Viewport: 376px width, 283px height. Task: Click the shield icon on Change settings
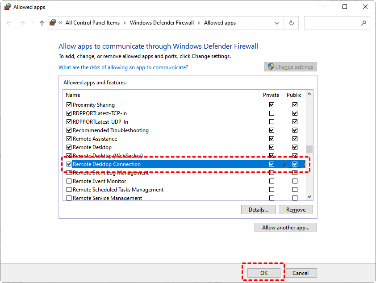coord(271,66)
